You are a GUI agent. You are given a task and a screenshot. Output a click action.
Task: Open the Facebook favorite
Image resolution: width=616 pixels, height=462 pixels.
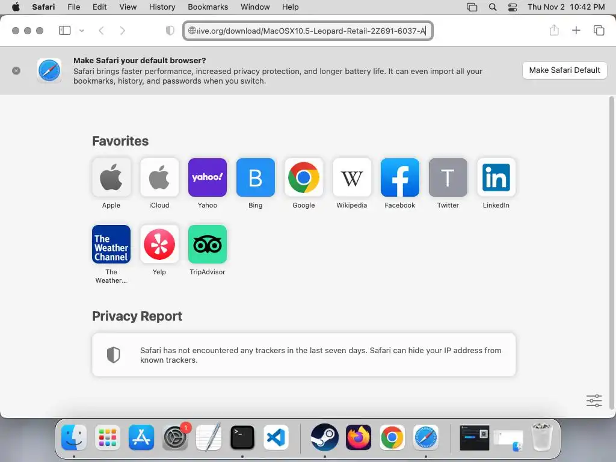coord(400,177)
